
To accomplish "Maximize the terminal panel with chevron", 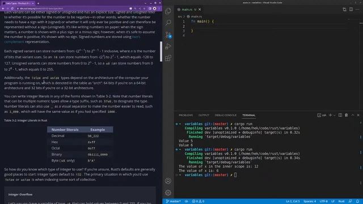I will 353,115.
